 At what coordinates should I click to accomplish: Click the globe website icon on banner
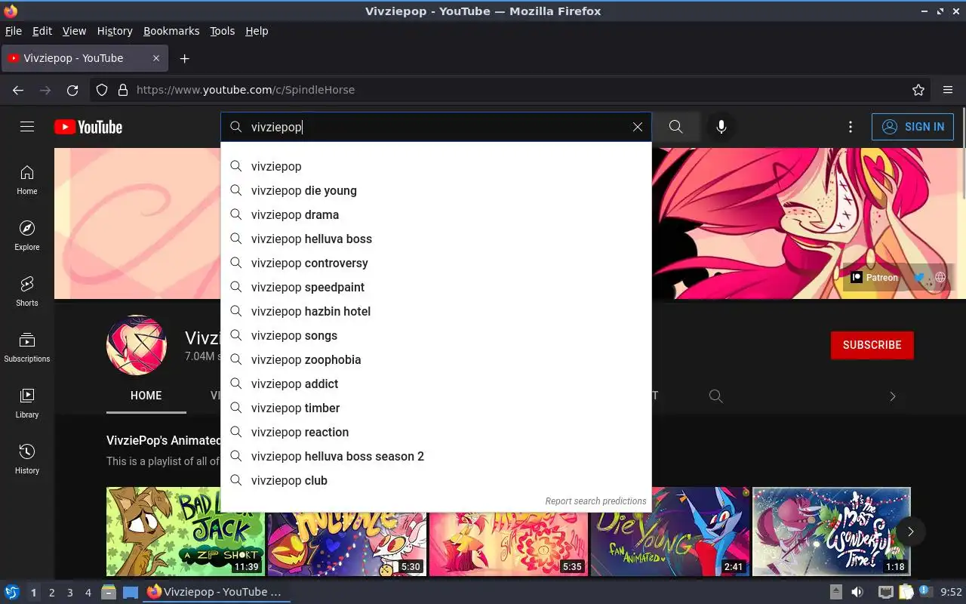click(940, 277)
